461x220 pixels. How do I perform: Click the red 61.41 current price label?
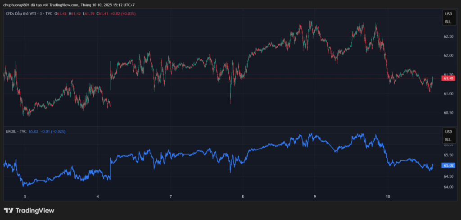point(448,78)
